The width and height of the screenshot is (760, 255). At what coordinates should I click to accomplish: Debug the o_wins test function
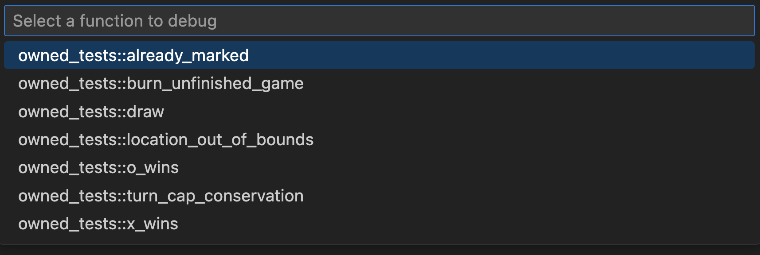click(x=98, y=167)
